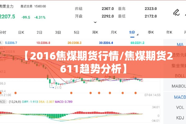Open the 5分 period dropdown triangle
This screenshot has height=124, width=186.
pos(137,35)
